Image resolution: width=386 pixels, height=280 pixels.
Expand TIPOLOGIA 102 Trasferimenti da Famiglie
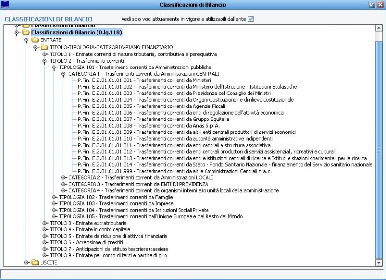tap(54, 197)
